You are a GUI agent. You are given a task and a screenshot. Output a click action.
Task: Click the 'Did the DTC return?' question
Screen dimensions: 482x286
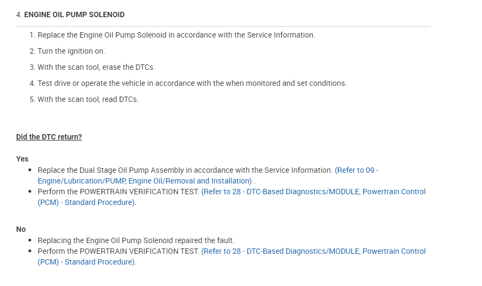point(49,137)
